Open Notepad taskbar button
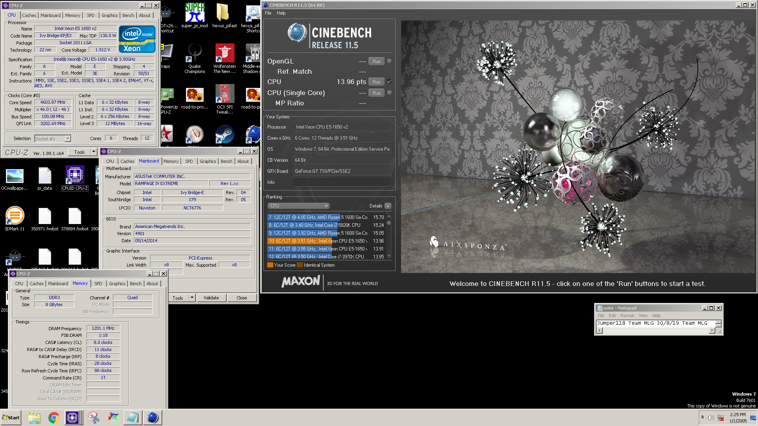The image size is (758, 426). click(x=133, y=418)
